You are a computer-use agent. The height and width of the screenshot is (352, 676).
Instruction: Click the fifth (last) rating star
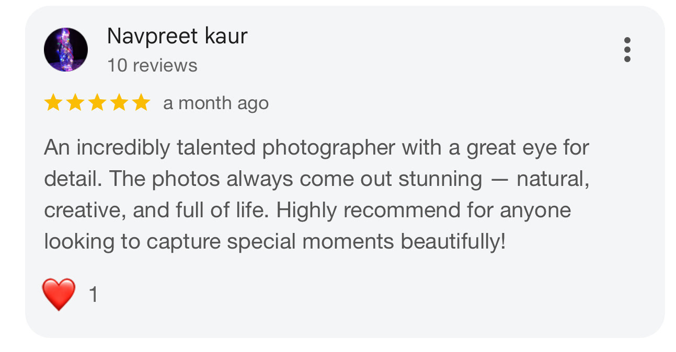pos(141,103)
